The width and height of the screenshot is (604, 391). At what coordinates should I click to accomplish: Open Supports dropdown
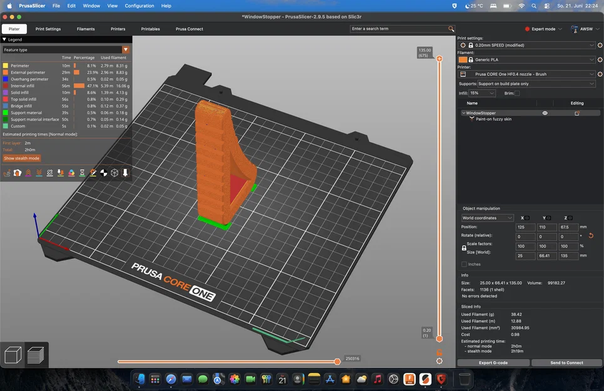536,83
